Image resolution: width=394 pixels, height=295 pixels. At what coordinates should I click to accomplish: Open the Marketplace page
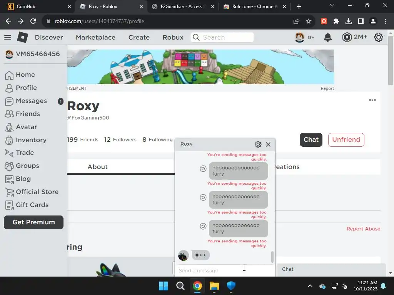tap(95, 37)
